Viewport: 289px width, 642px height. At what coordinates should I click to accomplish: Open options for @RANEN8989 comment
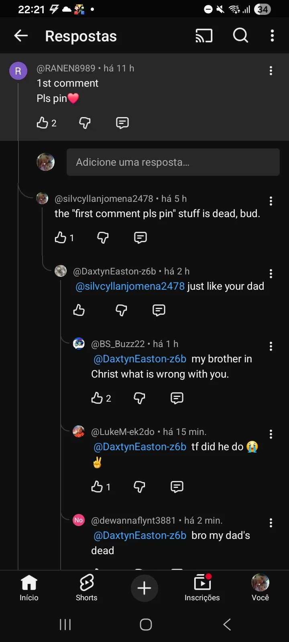click(271, 71)
